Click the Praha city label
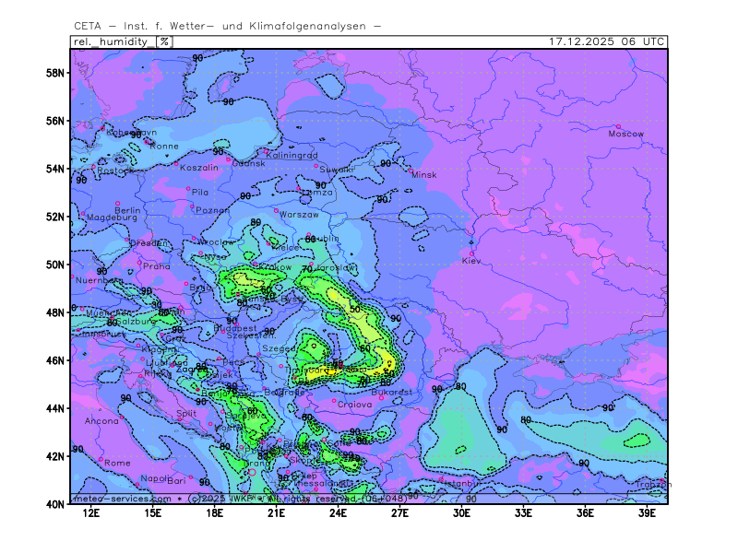This screenshot has height=553, width=738. (157, 266)
